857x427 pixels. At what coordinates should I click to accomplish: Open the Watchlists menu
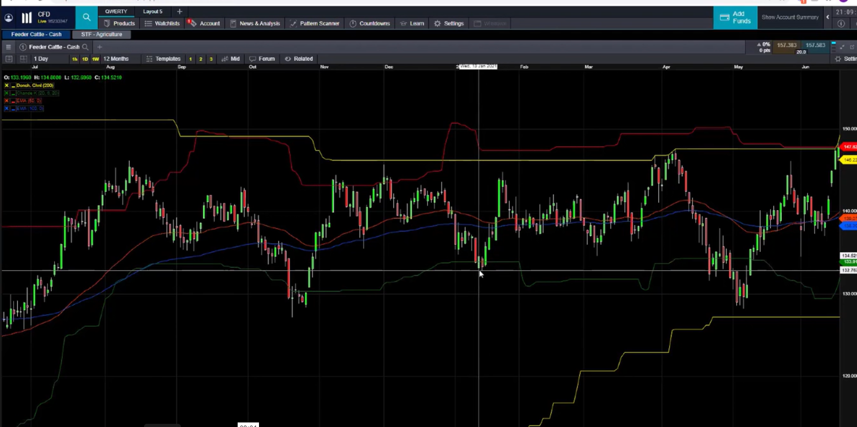pyautogui.click(x=162, y=23)
